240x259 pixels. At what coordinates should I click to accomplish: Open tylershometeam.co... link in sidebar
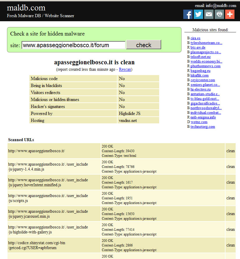(206, 43)
